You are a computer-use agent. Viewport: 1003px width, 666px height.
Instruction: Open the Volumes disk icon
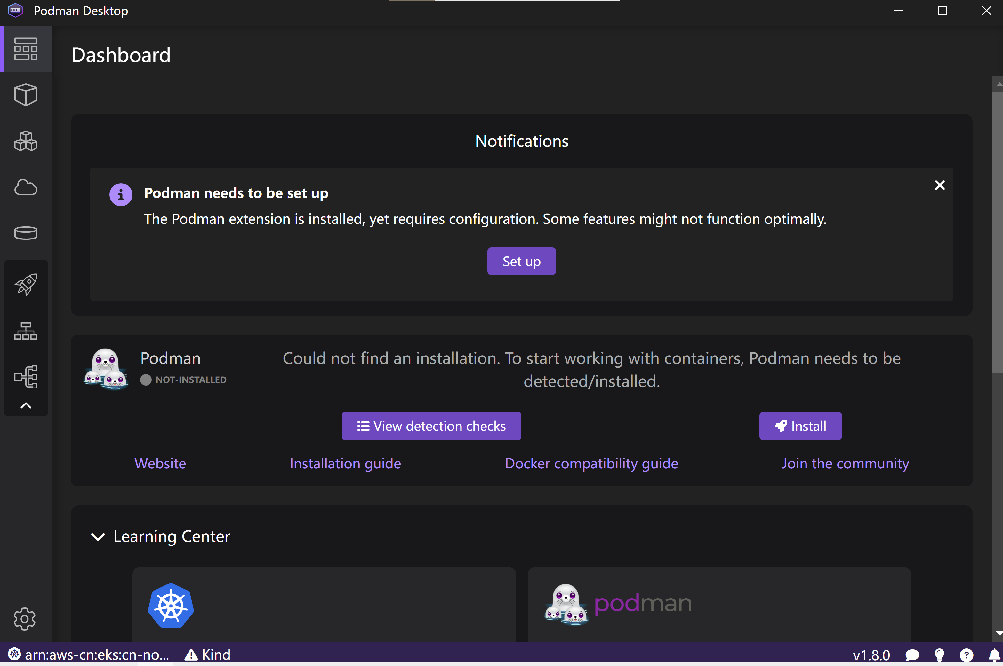(x=26, y=233)
